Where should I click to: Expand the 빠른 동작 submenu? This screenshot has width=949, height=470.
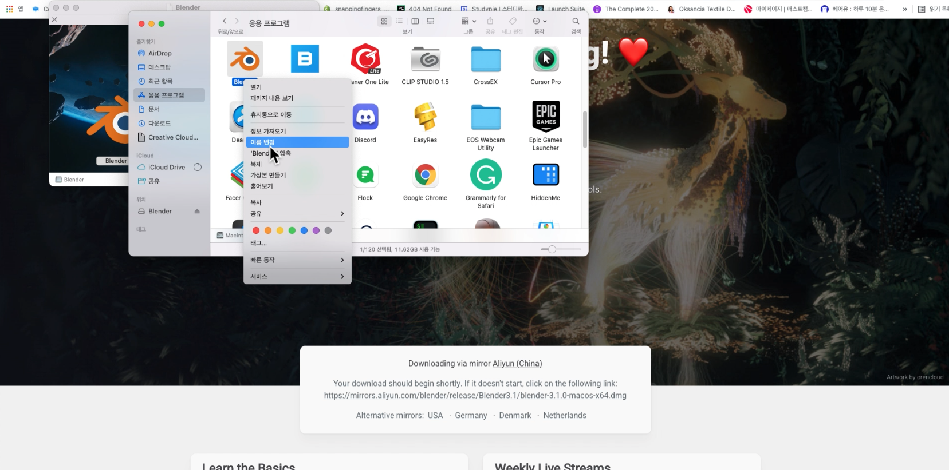tap(297, 260)
